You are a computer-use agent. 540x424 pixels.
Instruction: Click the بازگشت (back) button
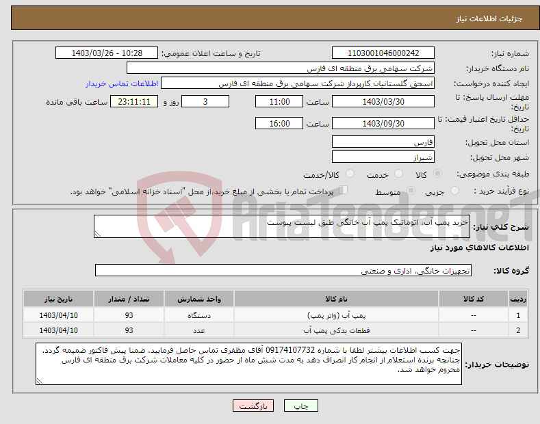pyautogui.click(x=253, y=406)
